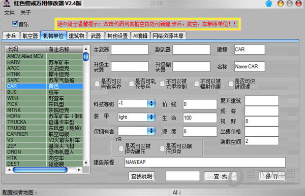Expand the 装甲 dropdown showing light

click(x=151, y=117)
